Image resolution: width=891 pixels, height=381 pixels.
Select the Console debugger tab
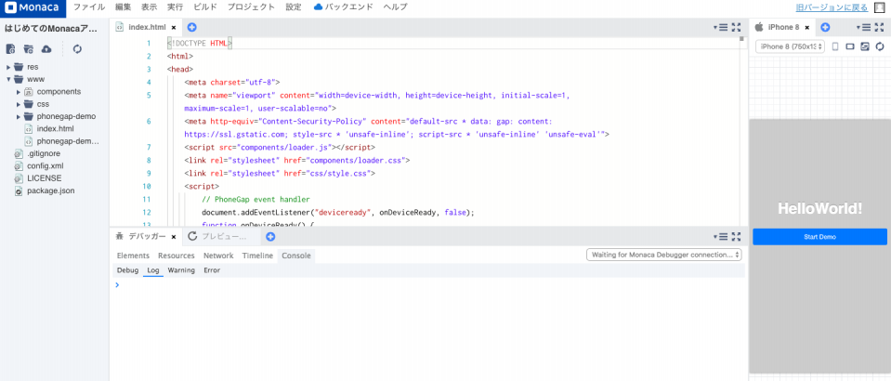pyautogui.click(x=296, y=256)
